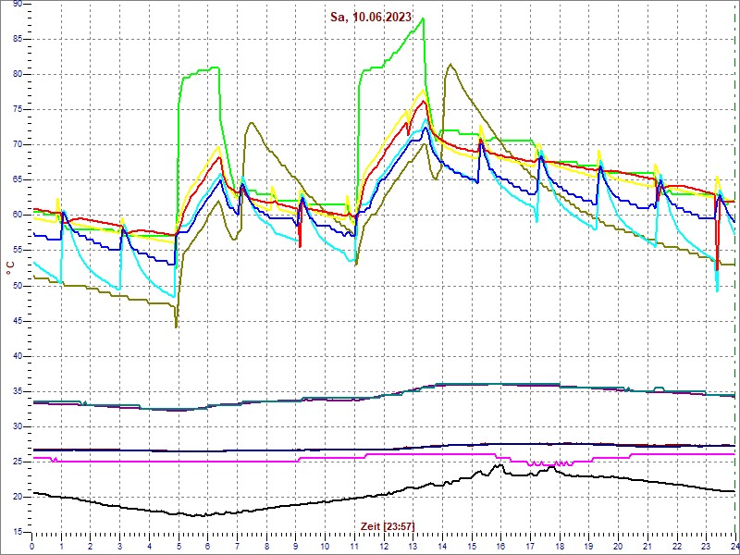Click hour 23 on the time axis
Viewport: 740px width, 555px height.
click(706, 546)
